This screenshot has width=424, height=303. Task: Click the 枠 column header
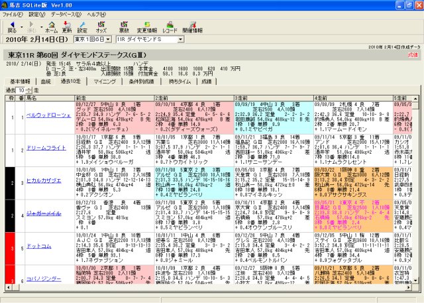coord(11,98)
